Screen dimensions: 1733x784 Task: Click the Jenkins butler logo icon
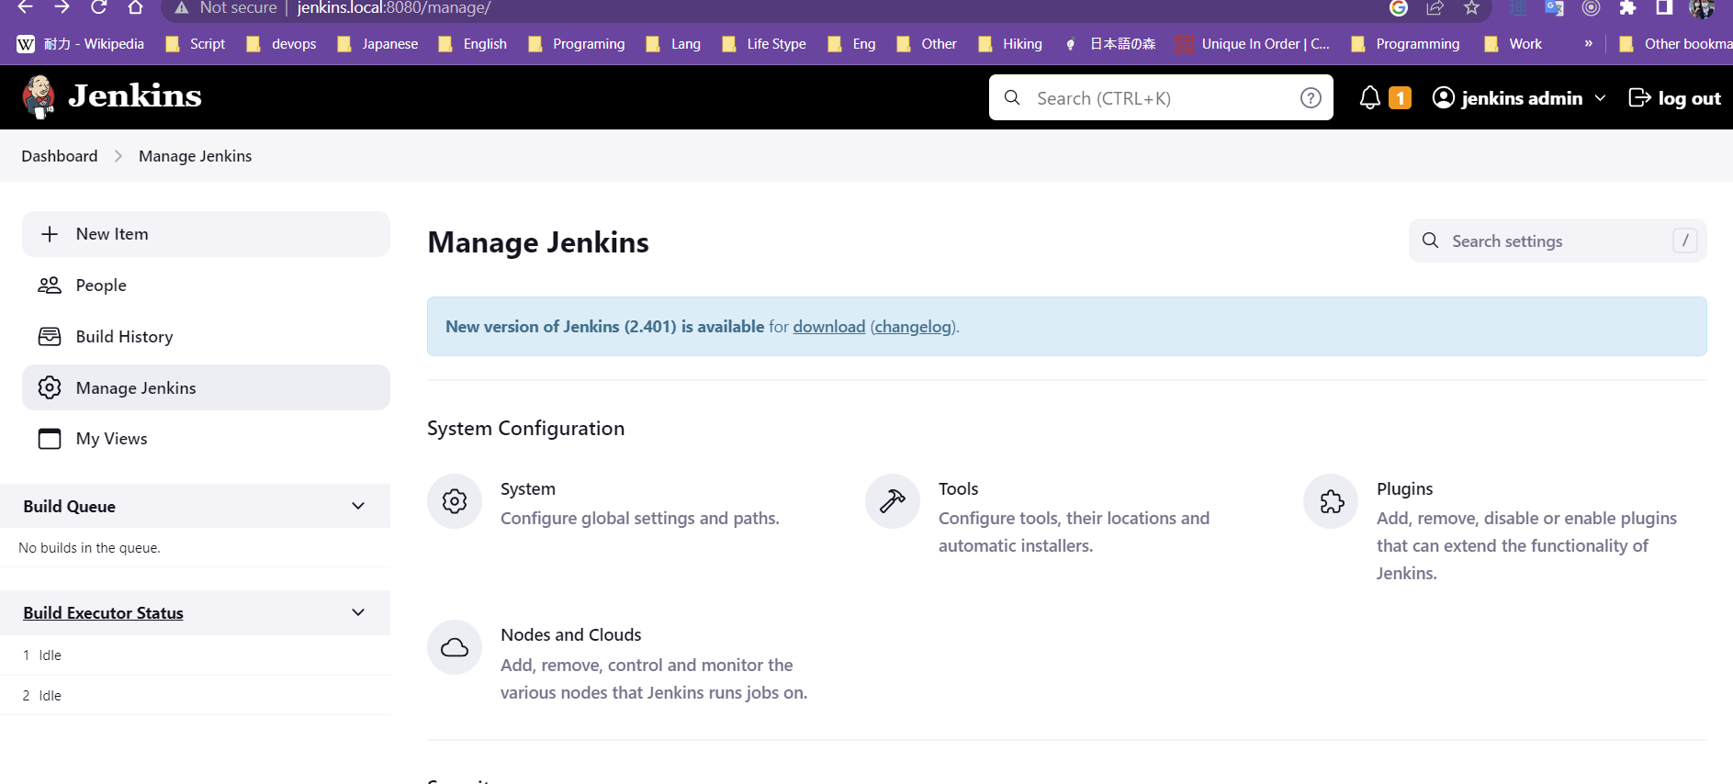click(39, 96)
